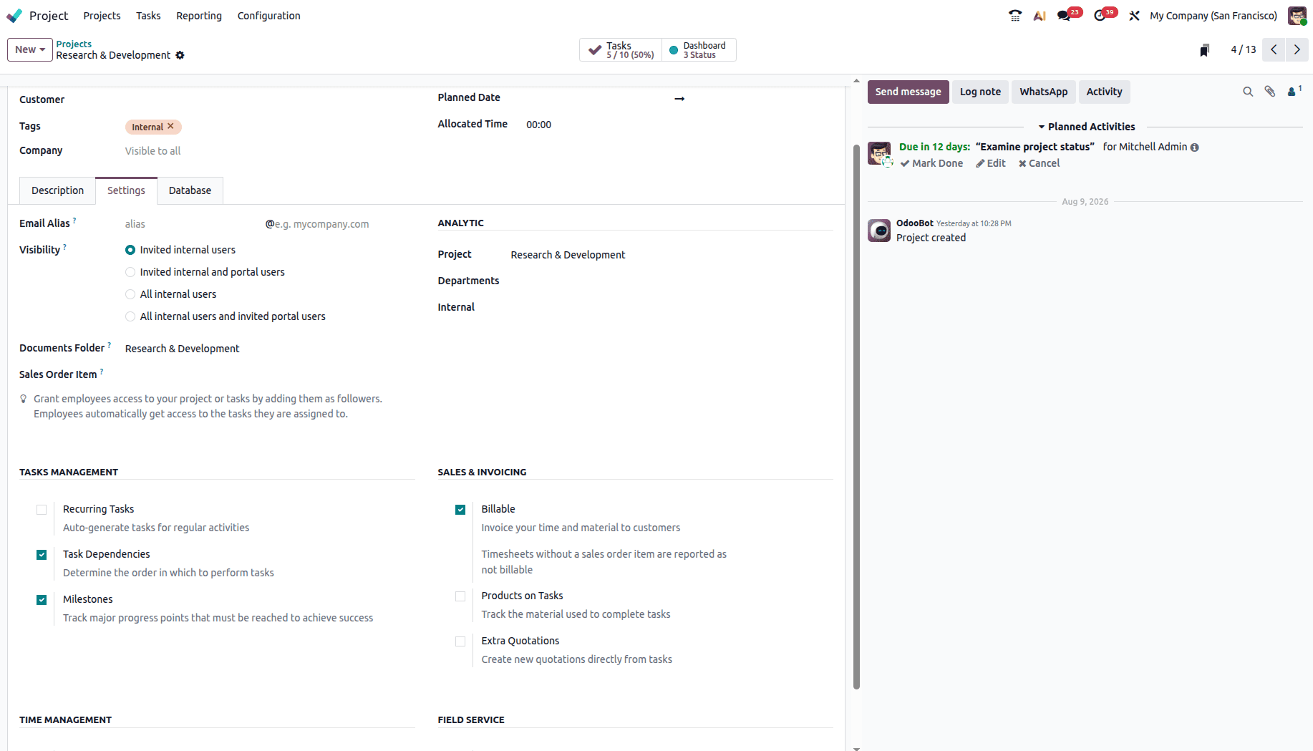
Task: Click Projects breadcrumb link
Action: coord(74,44)
